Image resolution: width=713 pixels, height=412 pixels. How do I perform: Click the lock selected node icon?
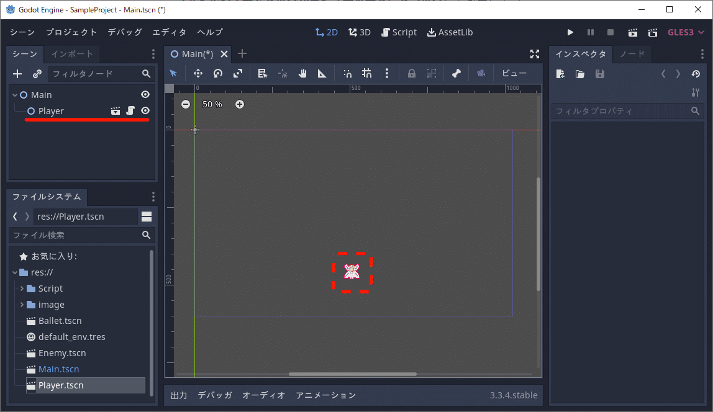(412, 74)
